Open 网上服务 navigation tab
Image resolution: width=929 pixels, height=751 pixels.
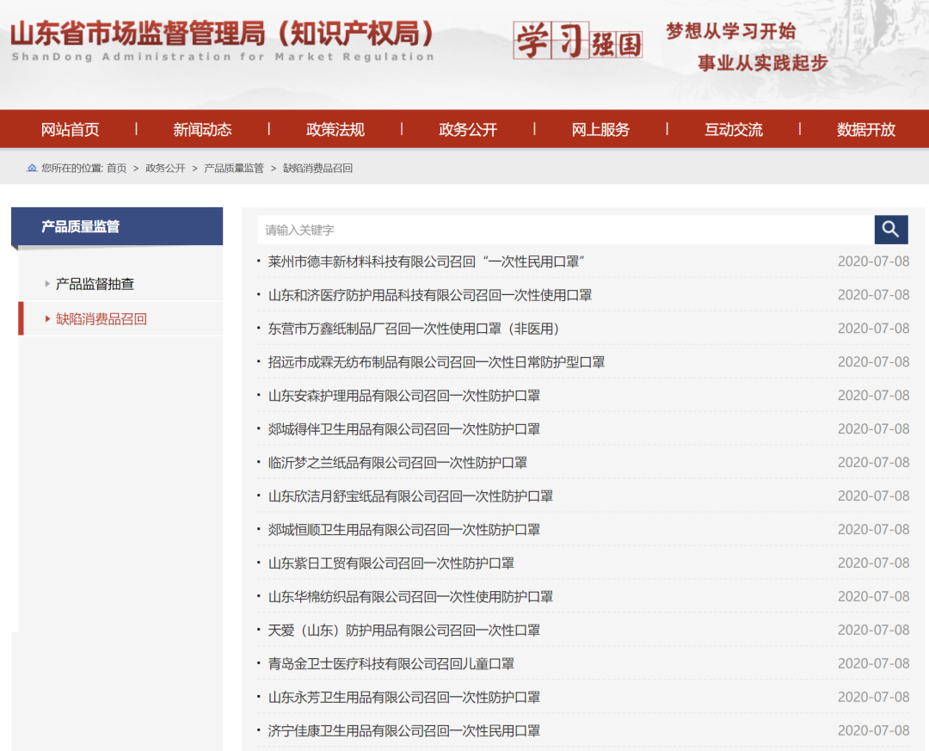[600, 130]
